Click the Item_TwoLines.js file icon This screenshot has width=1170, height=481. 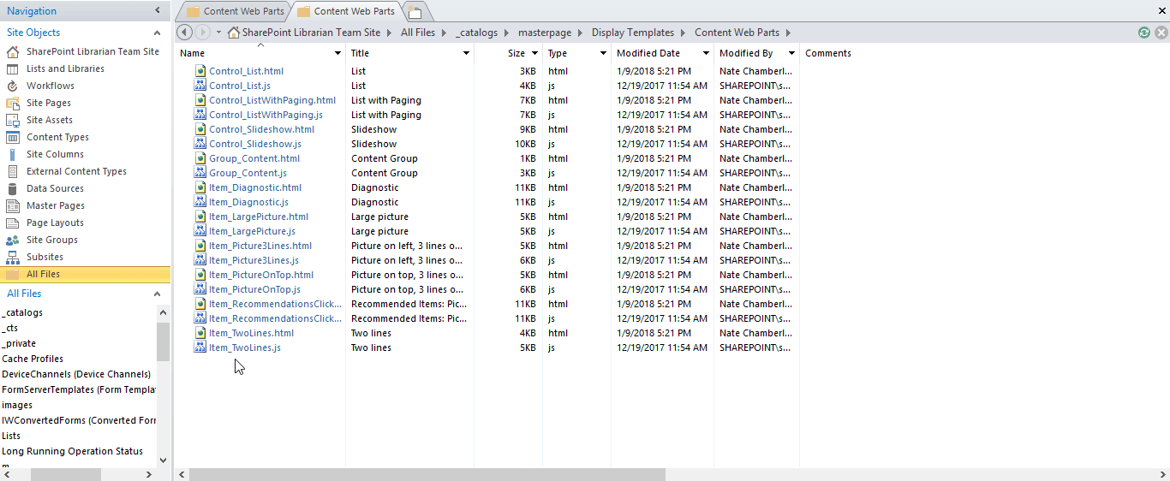pyautogui.click(x=200, y=347)
